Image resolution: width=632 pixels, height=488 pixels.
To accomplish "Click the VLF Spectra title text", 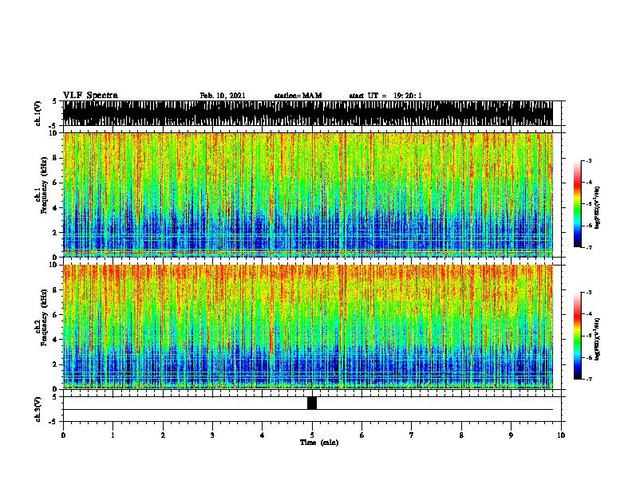I will click(90, 96).
